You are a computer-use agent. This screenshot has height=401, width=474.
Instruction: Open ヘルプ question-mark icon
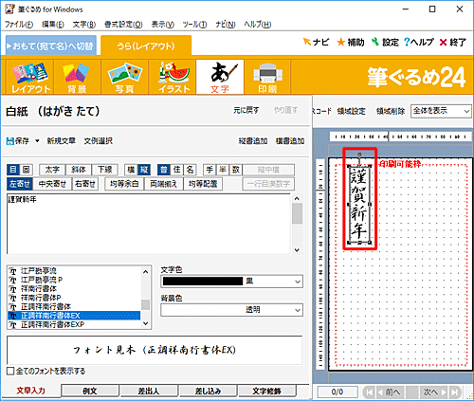point(407,42)
